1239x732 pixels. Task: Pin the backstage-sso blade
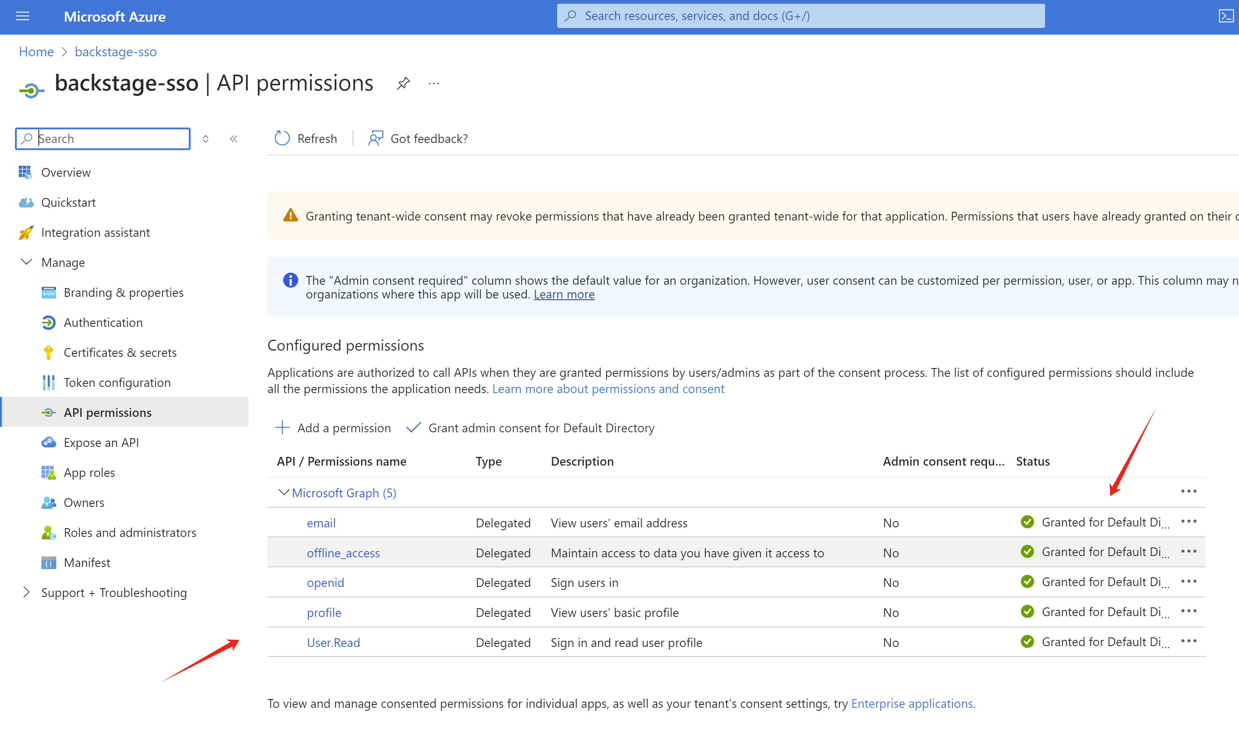point(403,83)
